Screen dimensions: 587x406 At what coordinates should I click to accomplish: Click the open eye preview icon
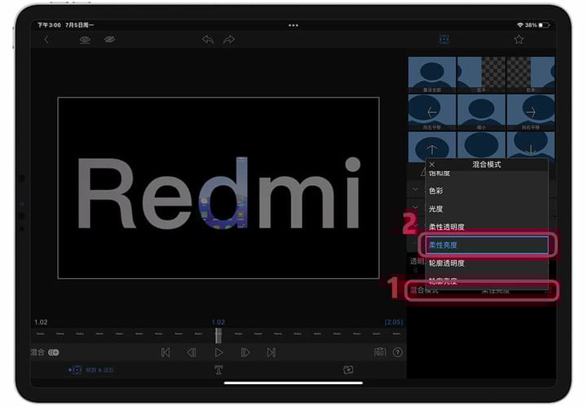click(85, 39)
